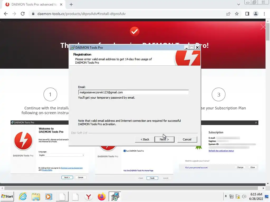Click Next in the step 1 preview image

tap(67, 178)
